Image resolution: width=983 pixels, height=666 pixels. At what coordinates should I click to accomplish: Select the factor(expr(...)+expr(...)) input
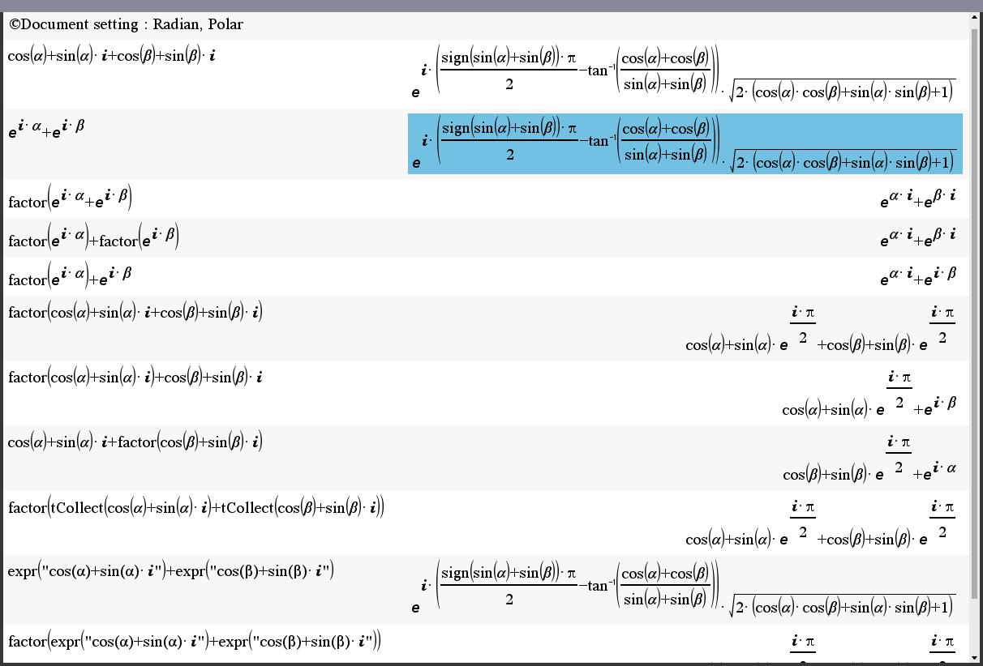[x=195, y=643]
